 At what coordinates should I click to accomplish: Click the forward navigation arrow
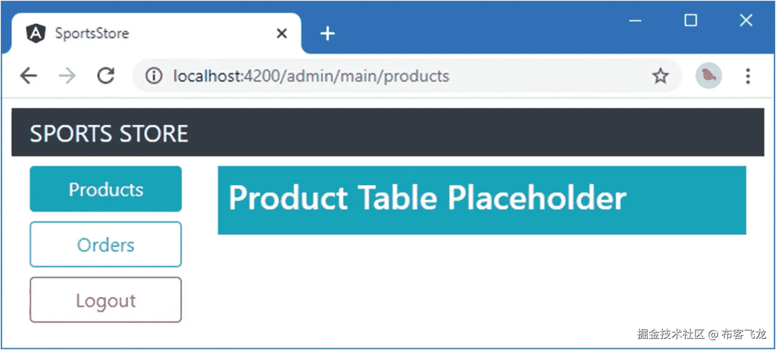tap(67, 76)
